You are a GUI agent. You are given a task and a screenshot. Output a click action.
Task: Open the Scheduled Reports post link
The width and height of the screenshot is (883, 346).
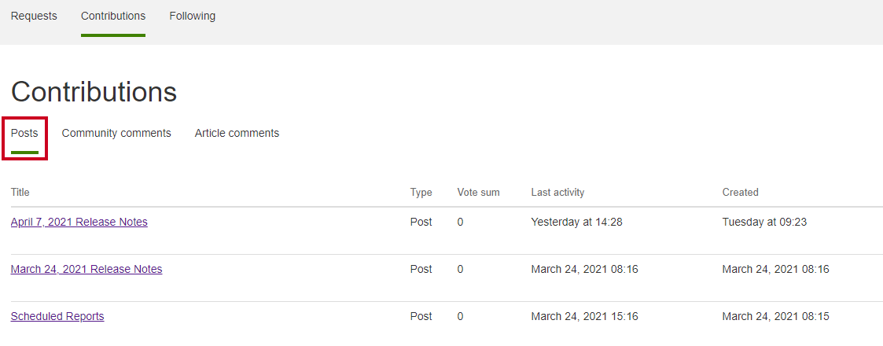[x=57, y=316]
